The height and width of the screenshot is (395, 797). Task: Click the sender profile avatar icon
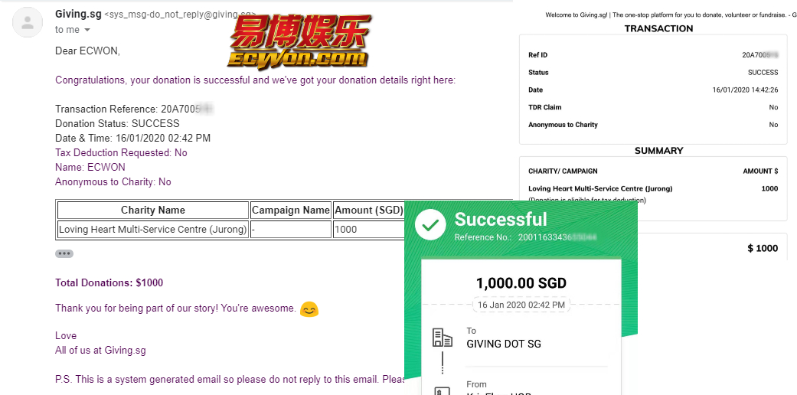tap(28, 22)
